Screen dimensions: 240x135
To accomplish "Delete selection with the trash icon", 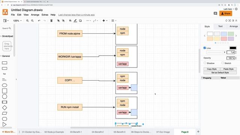I will pyautogui.click(x=51, y=21).
